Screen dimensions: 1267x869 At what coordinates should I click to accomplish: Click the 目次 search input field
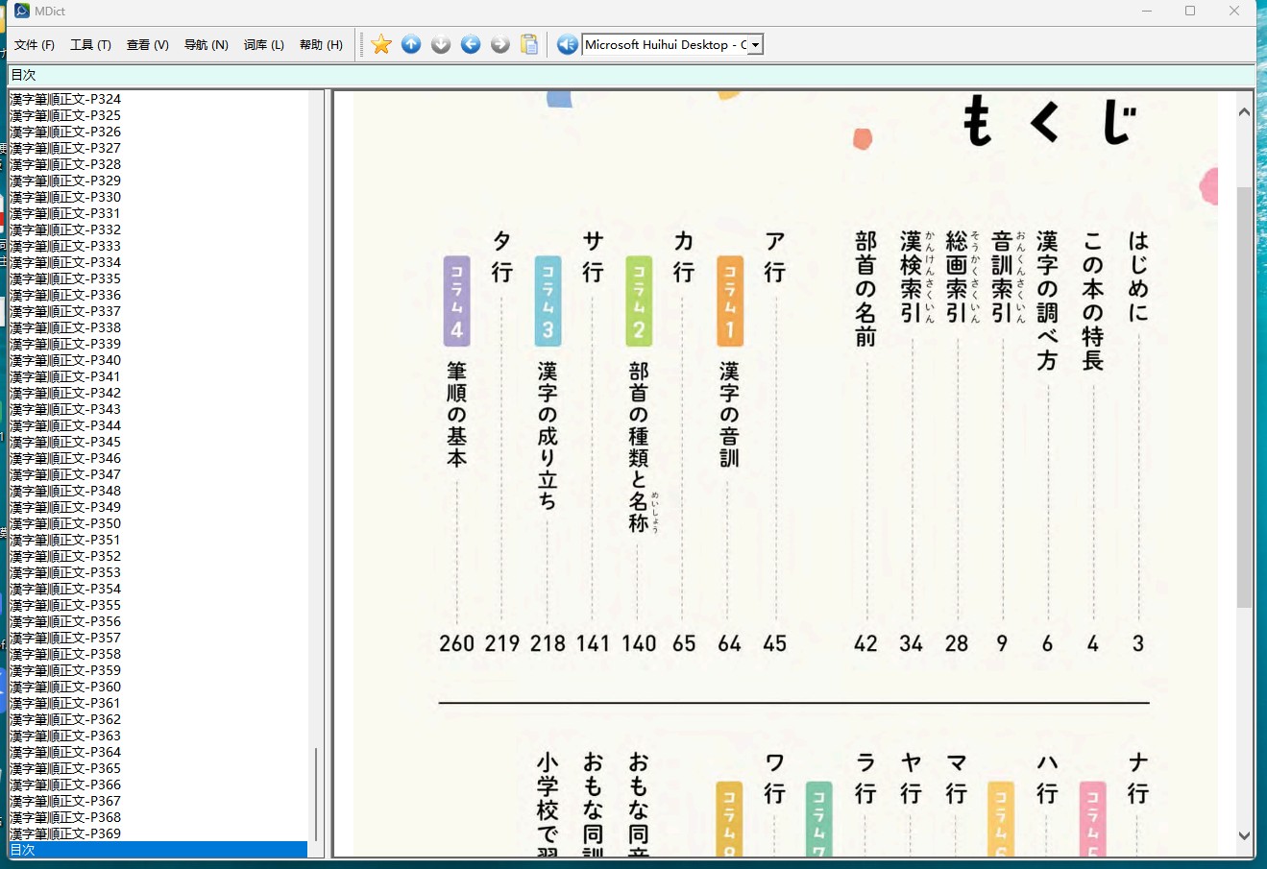tap(632, 75)
